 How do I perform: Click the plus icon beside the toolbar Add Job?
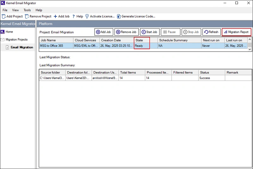coord(55,16)
